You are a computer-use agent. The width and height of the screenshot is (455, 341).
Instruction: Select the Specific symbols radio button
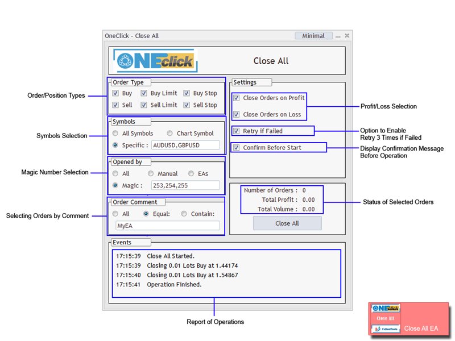pos(115,145)
